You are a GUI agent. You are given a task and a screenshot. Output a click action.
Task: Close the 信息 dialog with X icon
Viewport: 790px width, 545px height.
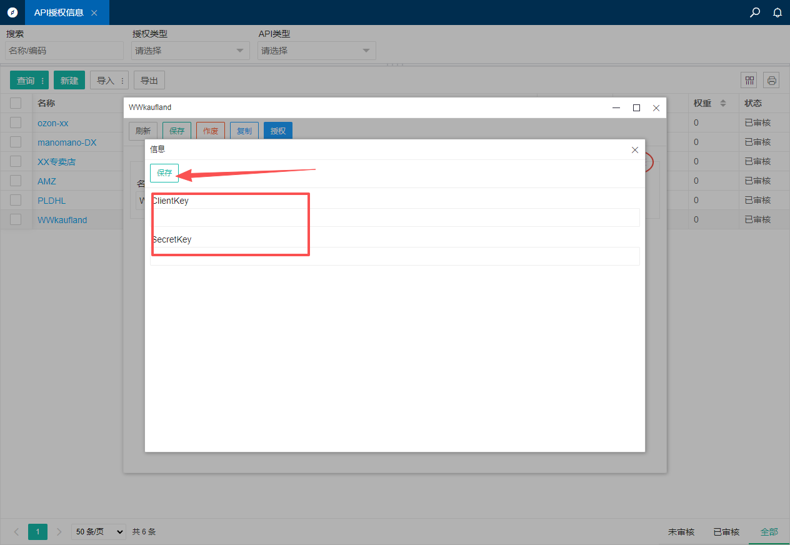pos(635,150)
